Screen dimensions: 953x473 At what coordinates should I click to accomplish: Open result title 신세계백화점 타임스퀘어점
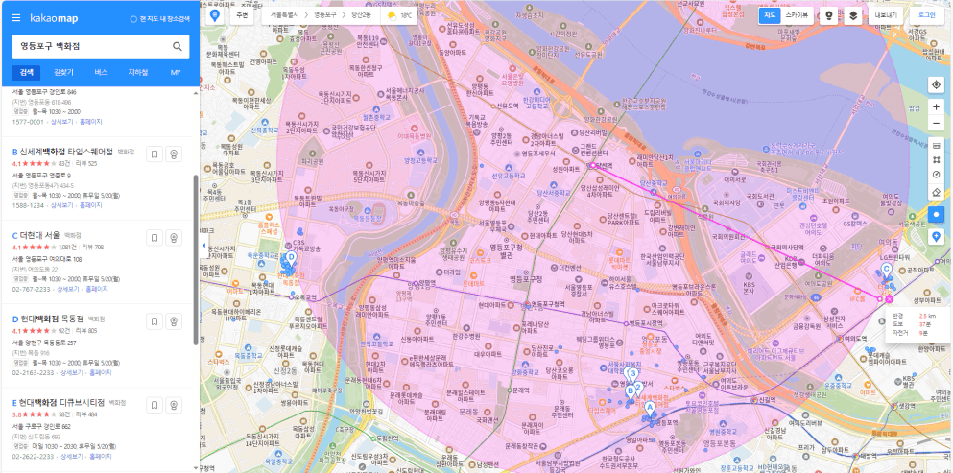(66, 152)
